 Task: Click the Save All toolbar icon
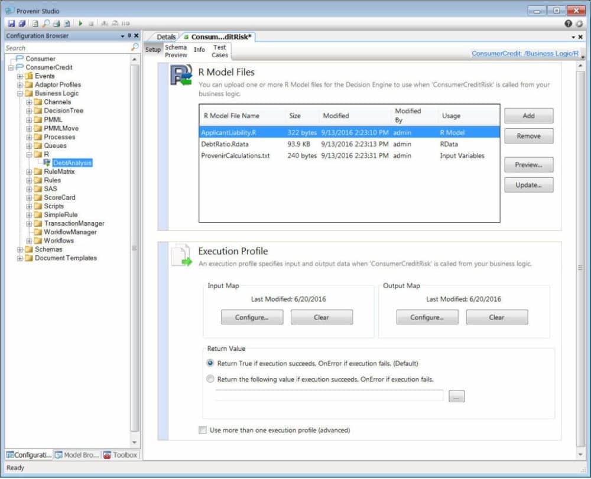pos(22,24)
